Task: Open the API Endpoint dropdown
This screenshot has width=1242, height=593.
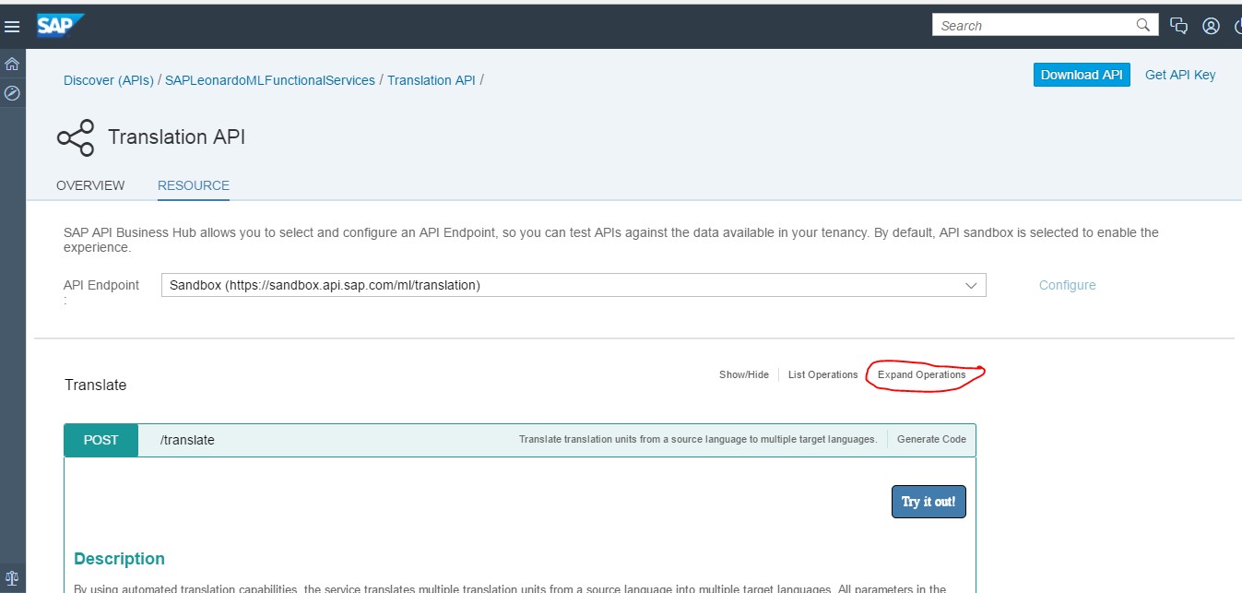Action: pos(970,285)
